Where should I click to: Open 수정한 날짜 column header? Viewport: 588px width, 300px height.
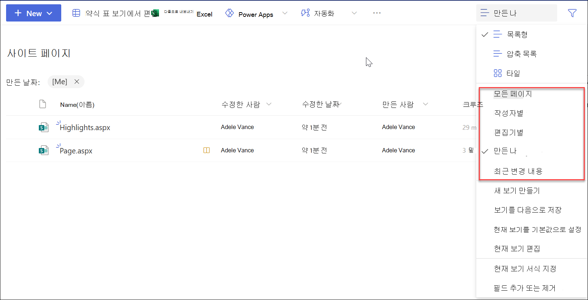(x=321, y=104)
